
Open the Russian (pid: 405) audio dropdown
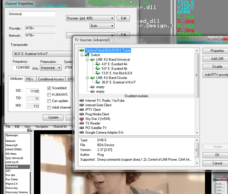pos(90,18)
